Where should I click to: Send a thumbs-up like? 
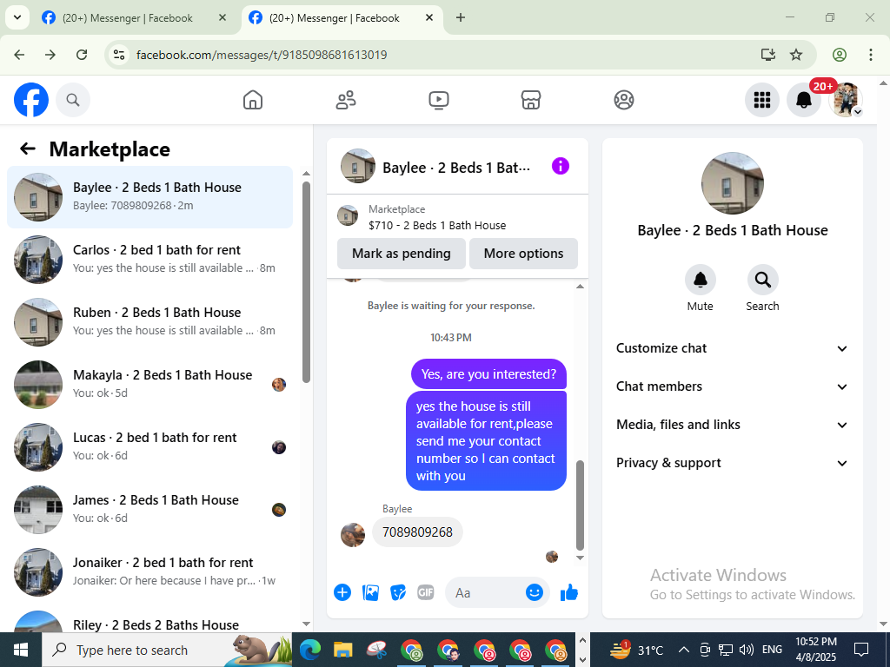pos(568,592)
